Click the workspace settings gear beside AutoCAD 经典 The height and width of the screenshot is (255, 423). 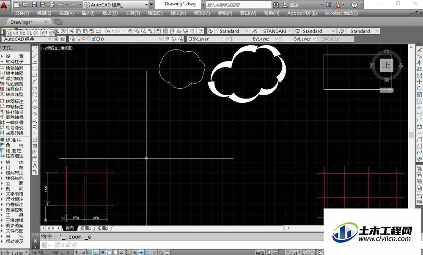pyautogui.click(x=56, y=39)
